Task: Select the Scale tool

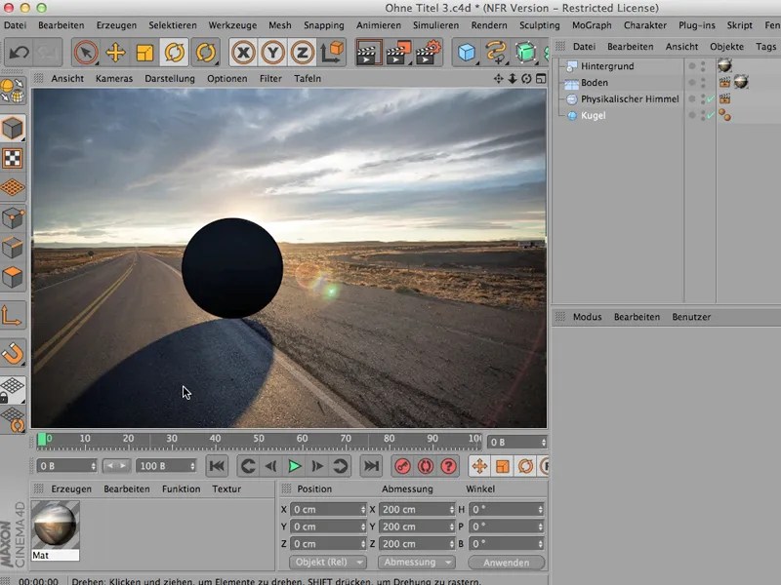Action: [144, 53]
